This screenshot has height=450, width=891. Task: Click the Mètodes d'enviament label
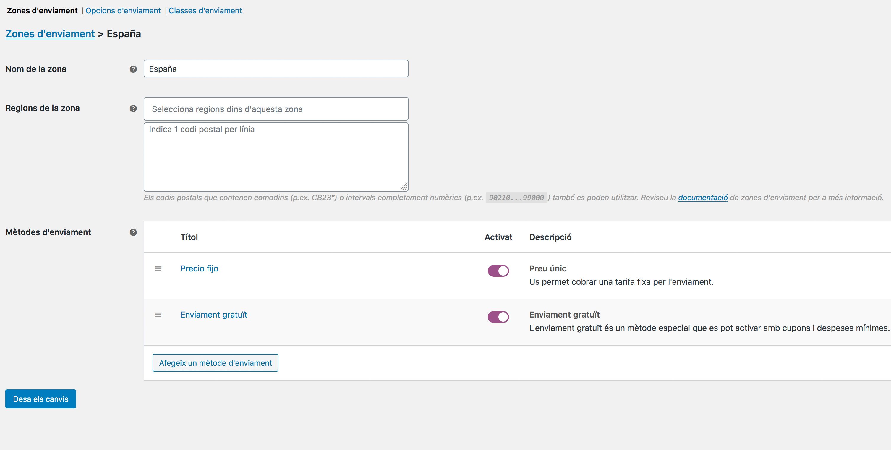point(48,232)
